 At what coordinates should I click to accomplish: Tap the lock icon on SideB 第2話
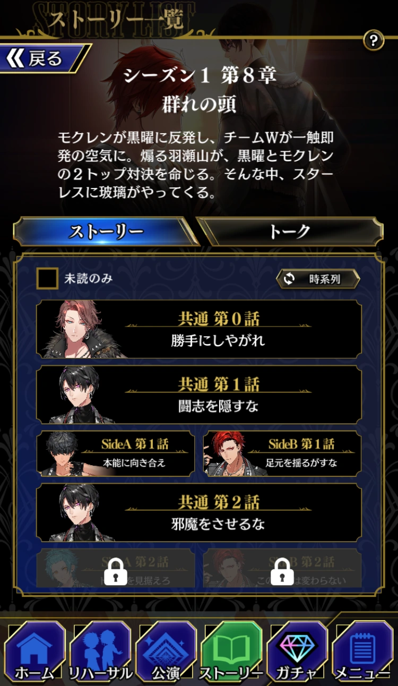pyautogui.click(x=282, y=571)
